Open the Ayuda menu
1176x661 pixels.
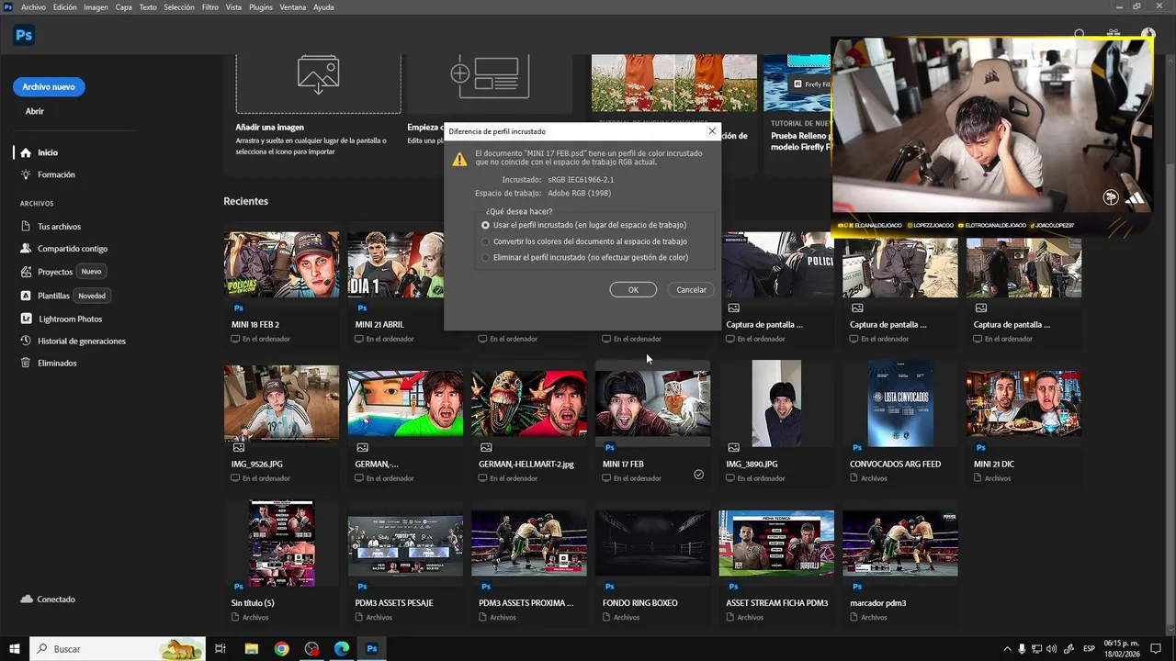323,7
